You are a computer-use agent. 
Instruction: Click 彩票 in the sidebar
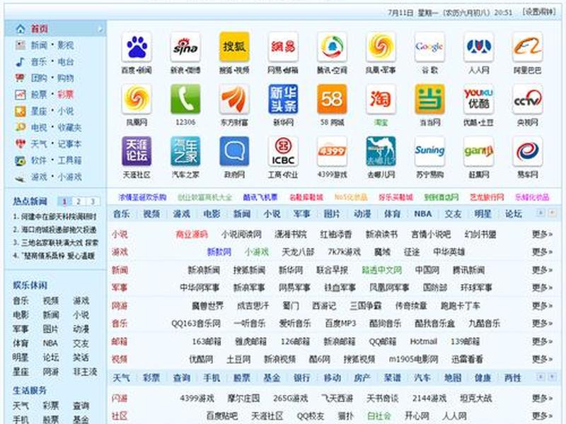coord(65,95)
